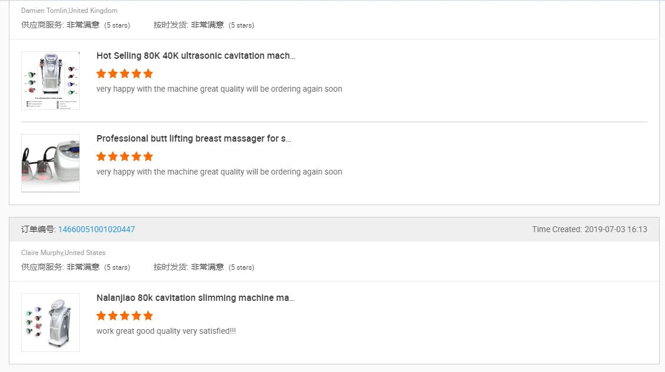Click the last star of the Nalanjiao slimming machine rating

(x=148, y=316)
